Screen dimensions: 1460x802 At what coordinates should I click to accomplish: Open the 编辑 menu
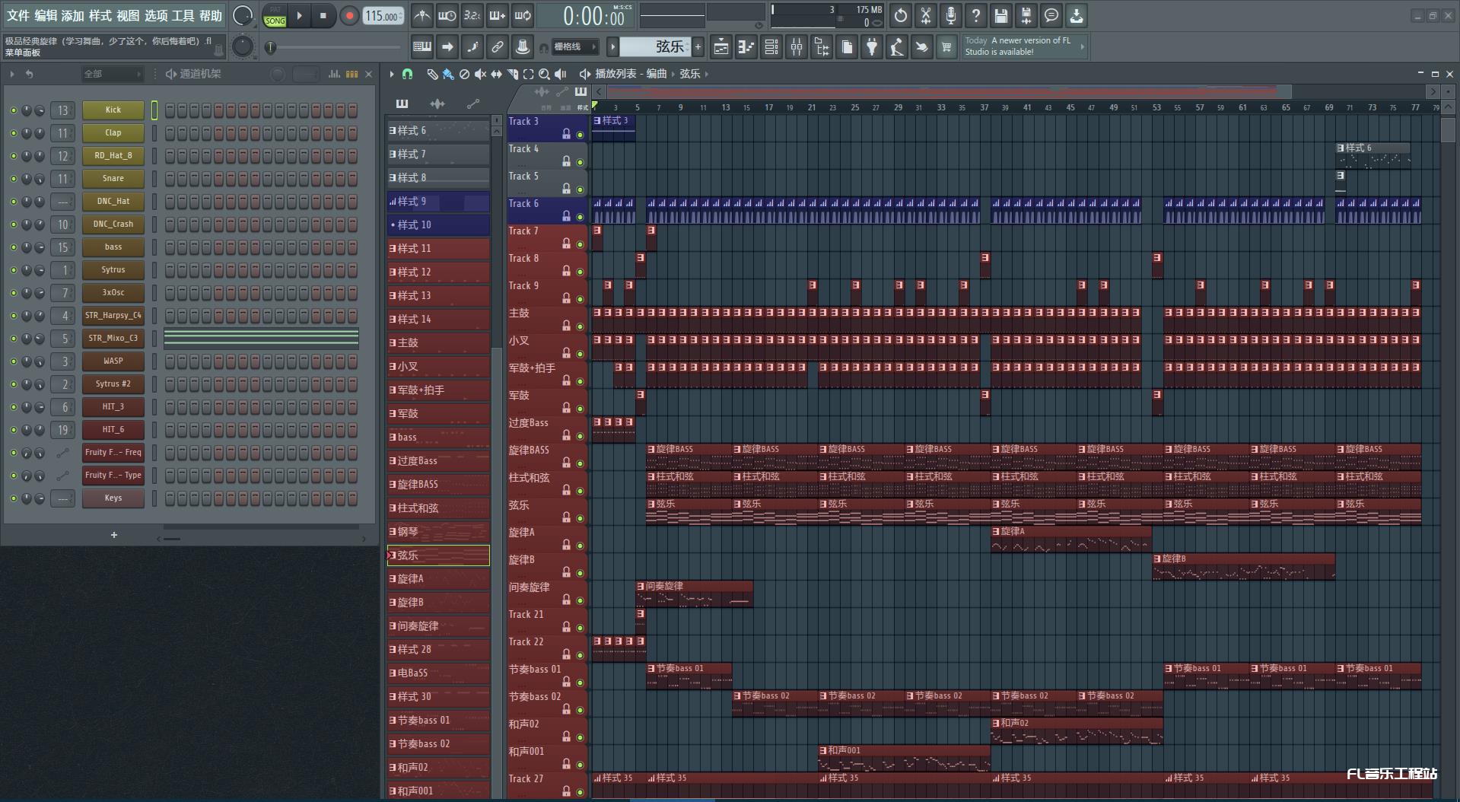coord(46,15)
